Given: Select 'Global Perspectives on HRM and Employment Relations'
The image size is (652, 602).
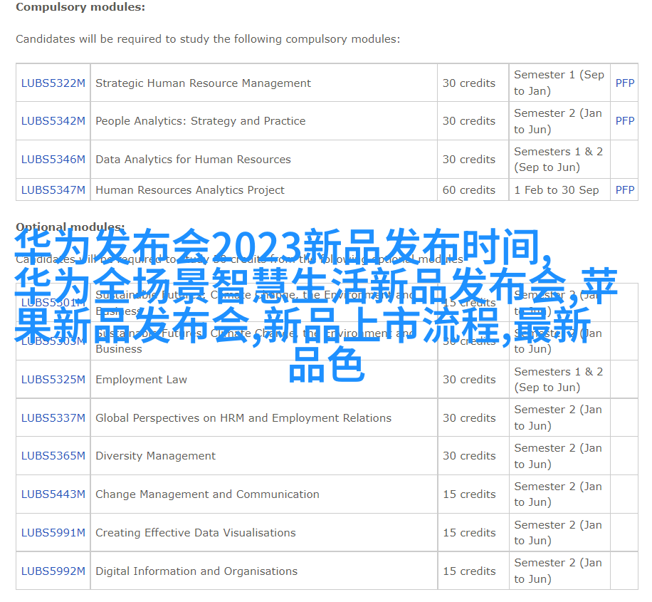Looking at the screenshot, I should coord(243,418).
